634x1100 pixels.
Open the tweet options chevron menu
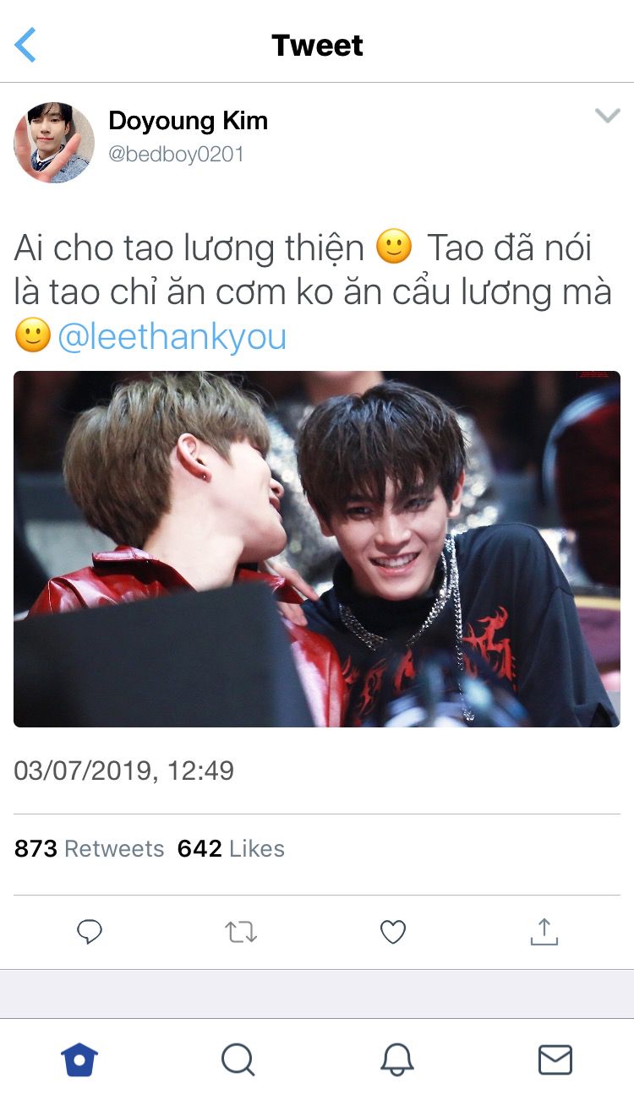click(607, 116)
